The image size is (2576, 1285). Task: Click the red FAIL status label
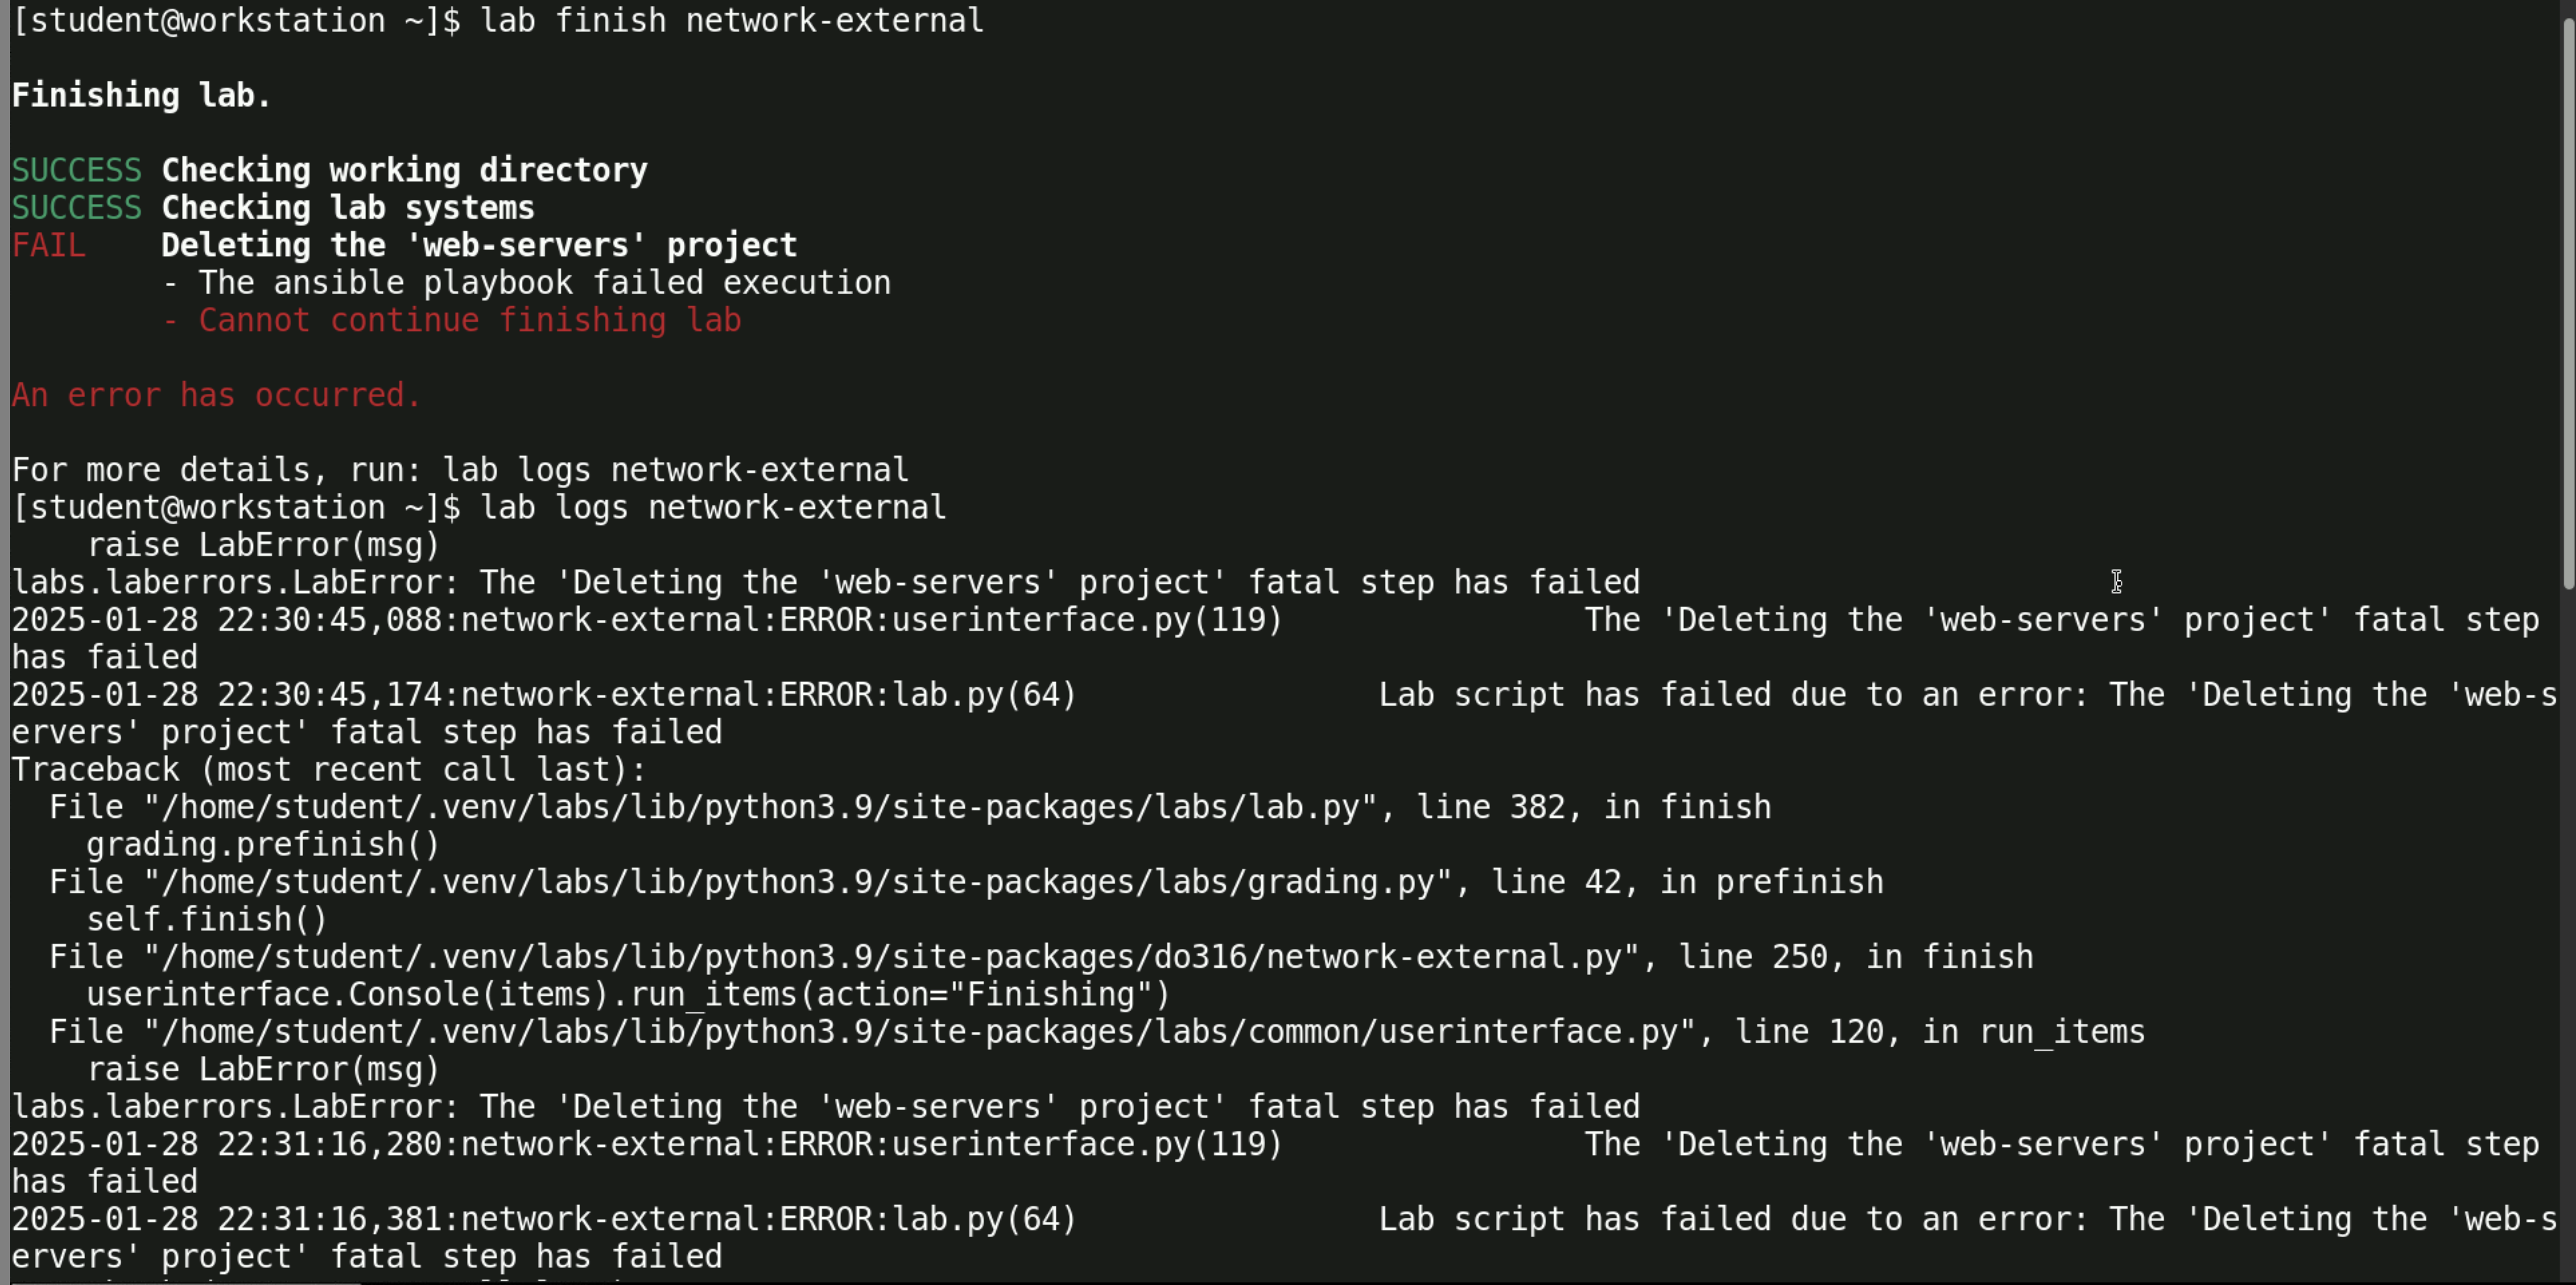click(x=48, y=245)
